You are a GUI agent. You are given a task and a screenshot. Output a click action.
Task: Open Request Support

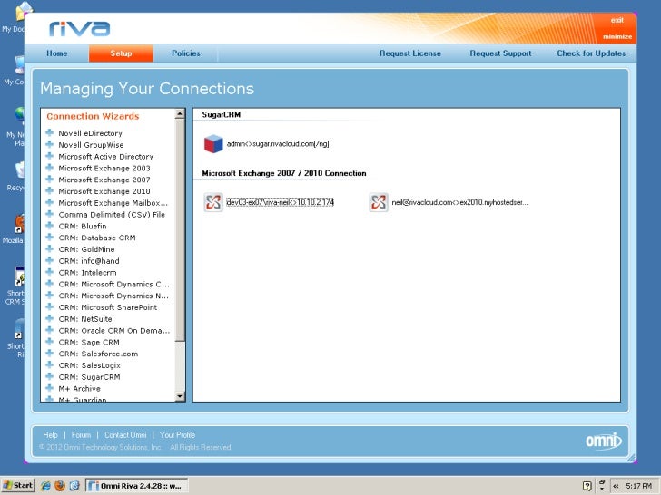(500, 53)
